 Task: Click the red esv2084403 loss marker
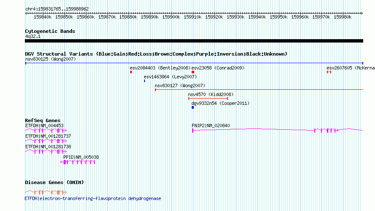[131, 72]
